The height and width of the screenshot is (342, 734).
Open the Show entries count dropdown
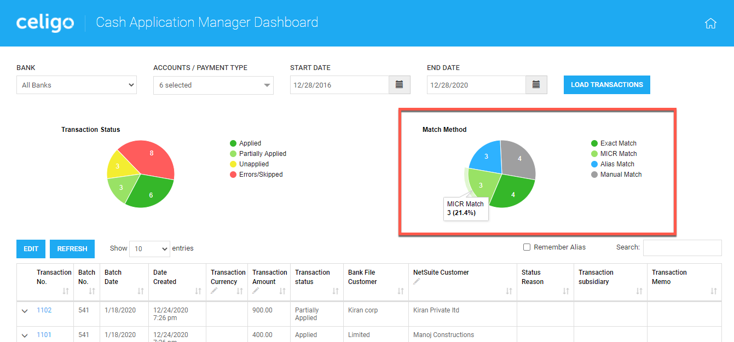click(x=149, y=248)
